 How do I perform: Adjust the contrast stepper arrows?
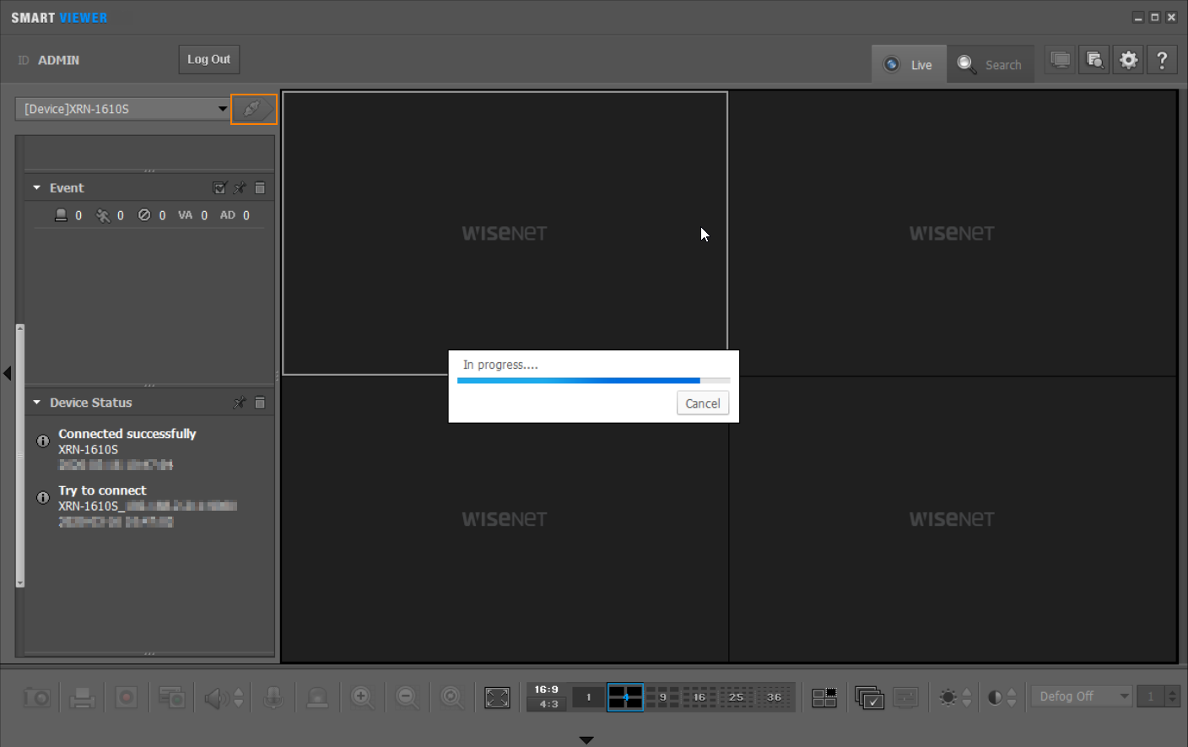[1012, 697]
